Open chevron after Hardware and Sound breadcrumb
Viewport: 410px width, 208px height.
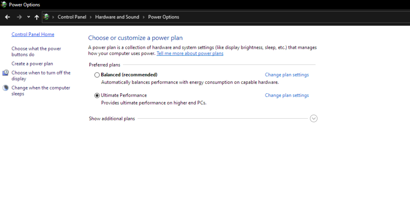pyautogui.click(x=144, y=17)
